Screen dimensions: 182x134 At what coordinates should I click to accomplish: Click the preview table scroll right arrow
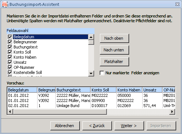point(172,112)
